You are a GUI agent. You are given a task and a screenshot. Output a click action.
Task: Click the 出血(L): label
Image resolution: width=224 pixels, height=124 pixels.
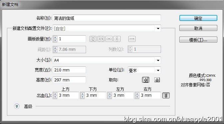(44, 95)
